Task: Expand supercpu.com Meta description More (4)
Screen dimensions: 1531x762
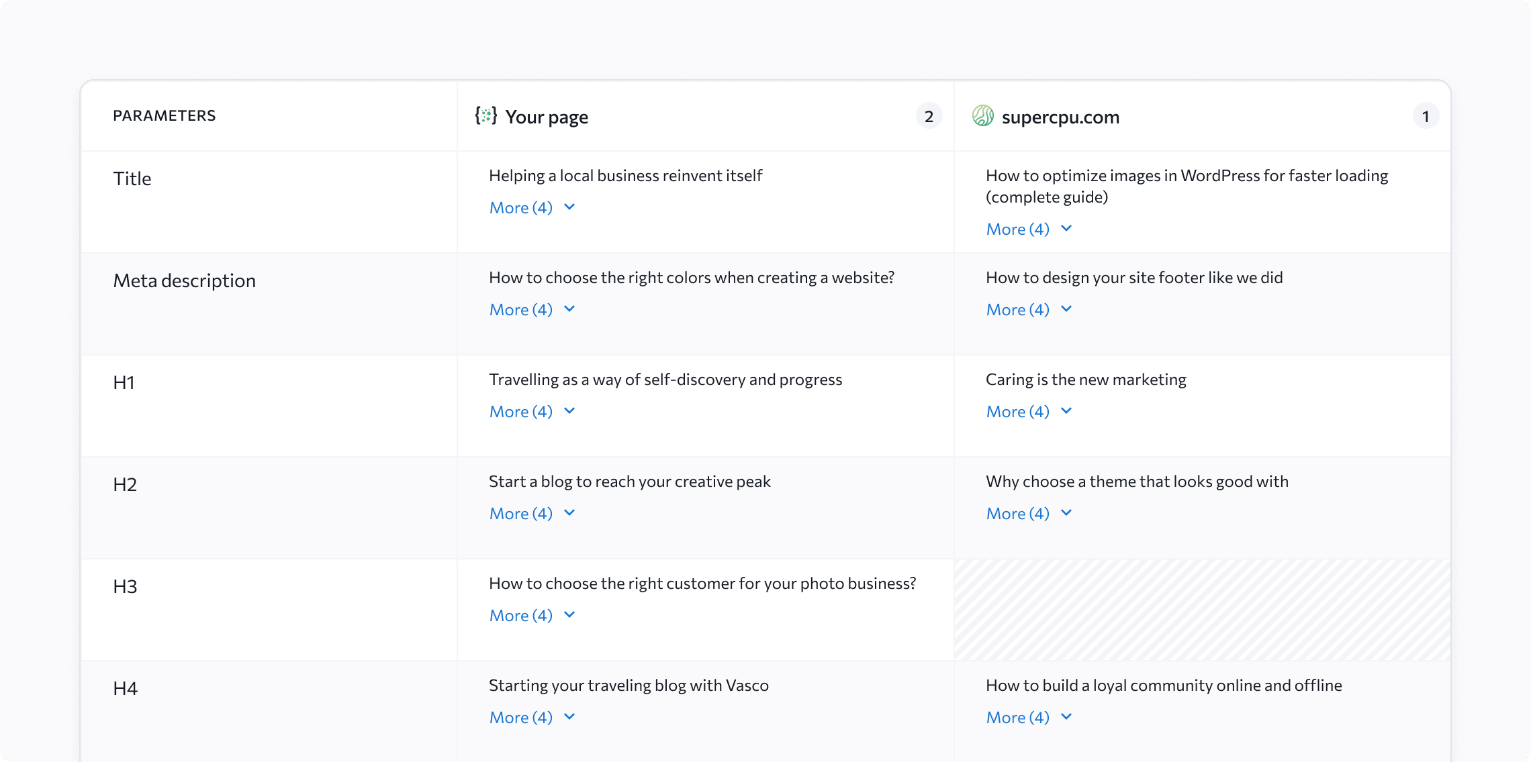Action: 1018,309
